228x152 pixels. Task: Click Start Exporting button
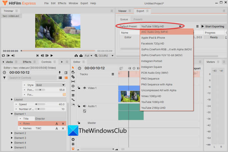click(213, 26)
